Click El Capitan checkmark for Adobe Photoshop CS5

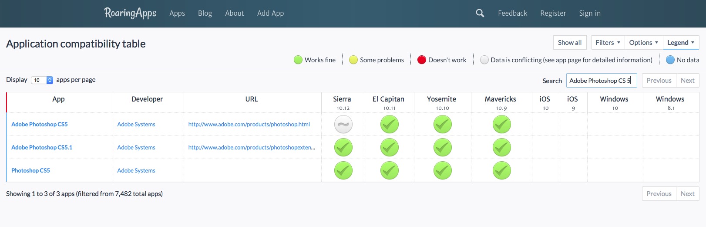coord(390,124)
